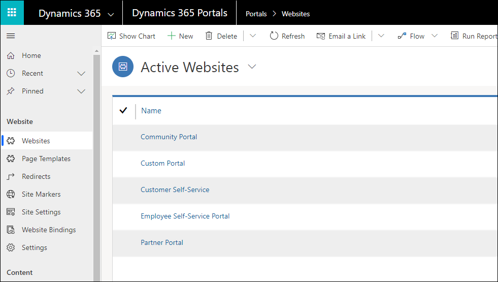This screenshot has height=282, width=498.
Task: Click the Show Chart toolbar icon
Action: coord(112,36)
